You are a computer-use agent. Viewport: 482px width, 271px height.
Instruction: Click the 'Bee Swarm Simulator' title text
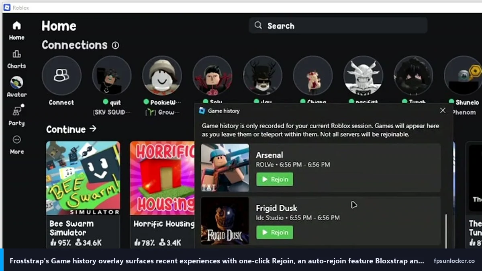(x=71, y=228)
